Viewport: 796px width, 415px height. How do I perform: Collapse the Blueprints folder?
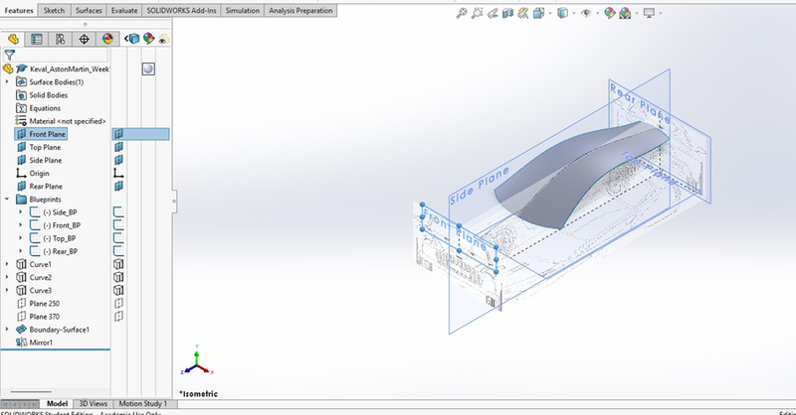point(7,200)
